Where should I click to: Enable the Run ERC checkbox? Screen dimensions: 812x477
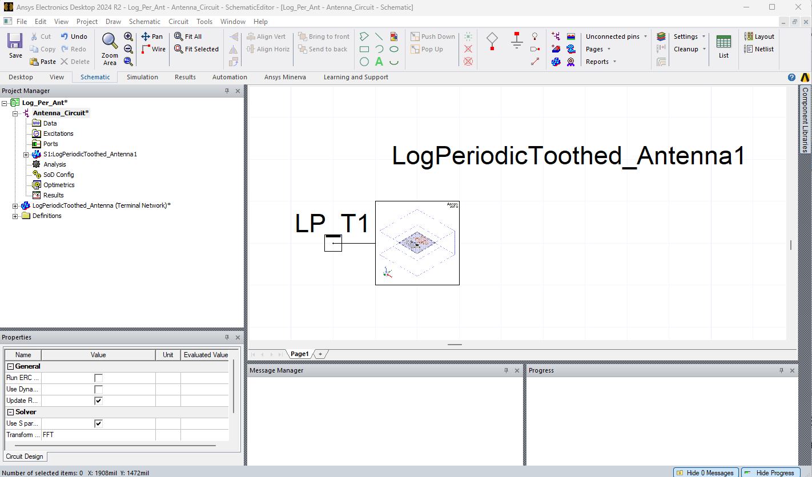tap(98, 377)
